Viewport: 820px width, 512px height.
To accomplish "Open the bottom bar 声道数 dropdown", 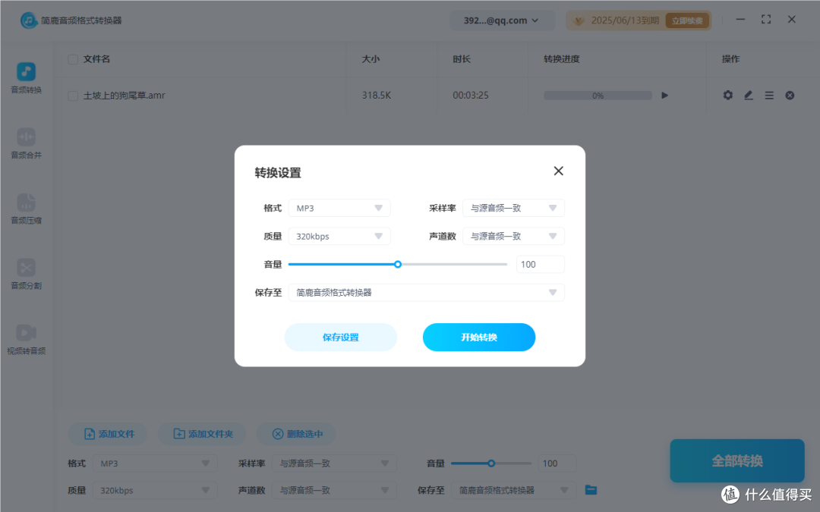I will point(334,490).
